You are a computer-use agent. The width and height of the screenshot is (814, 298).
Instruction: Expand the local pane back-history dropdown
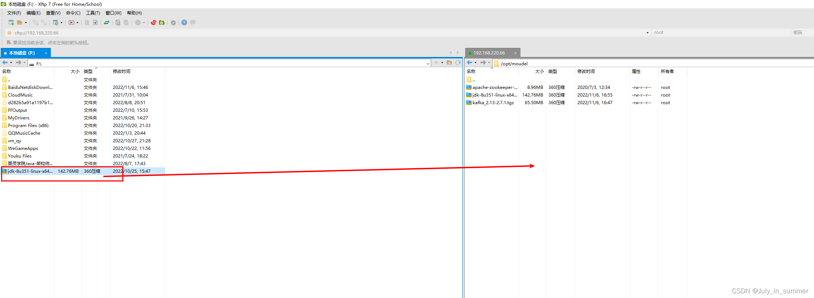tap(11, 62)
